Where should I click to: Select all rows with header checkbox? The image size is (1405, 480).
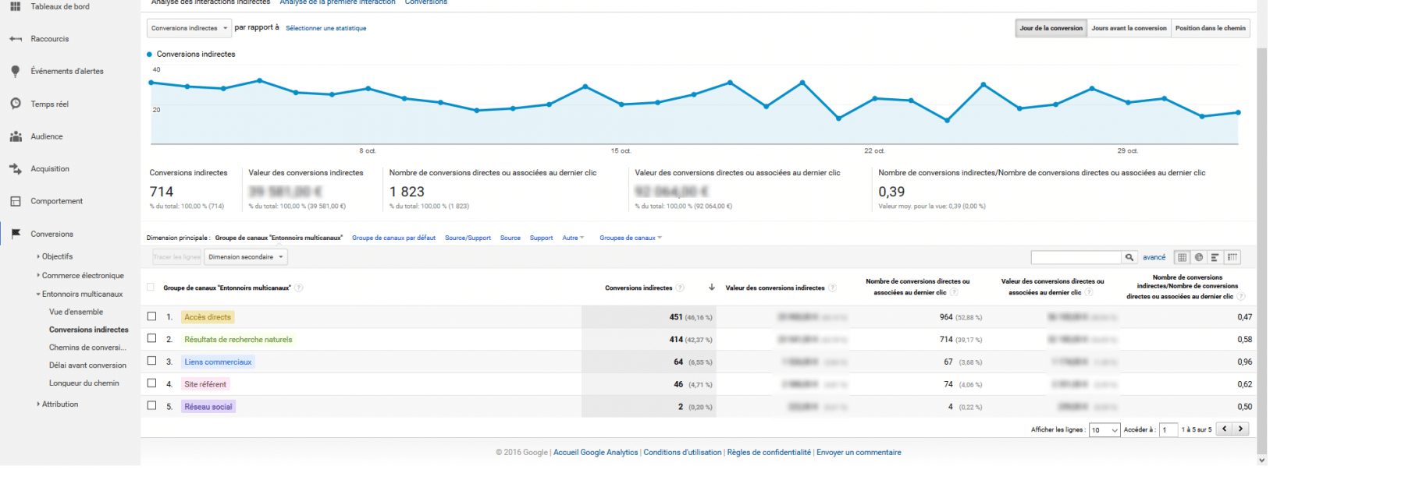tap(151, 288)
